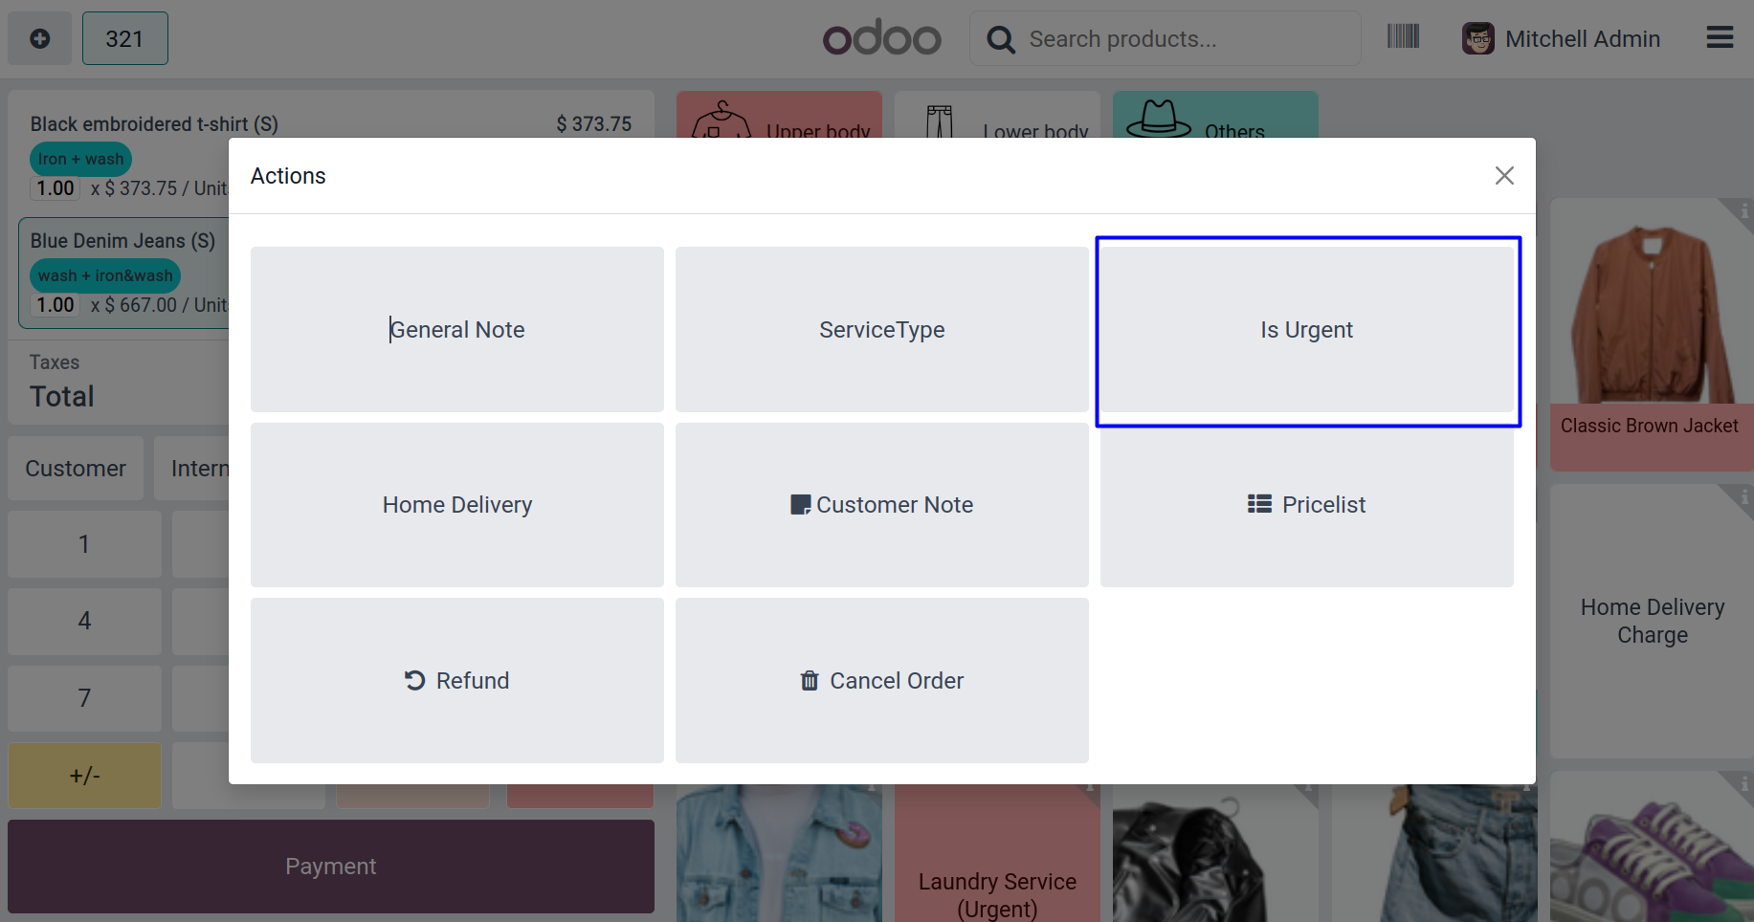Add a Customer Note
This screenshot has height=922, width=1754.
pos(881,505)
